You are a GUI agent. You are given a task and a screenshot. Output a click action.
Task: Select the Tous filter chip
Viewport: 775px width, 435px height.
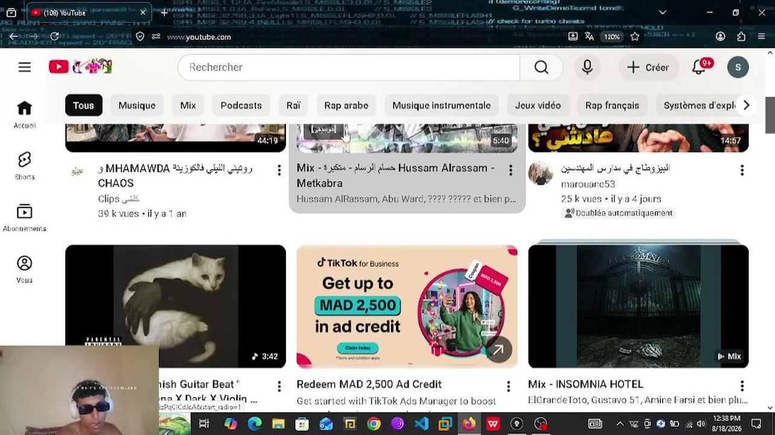click(83, 105)
